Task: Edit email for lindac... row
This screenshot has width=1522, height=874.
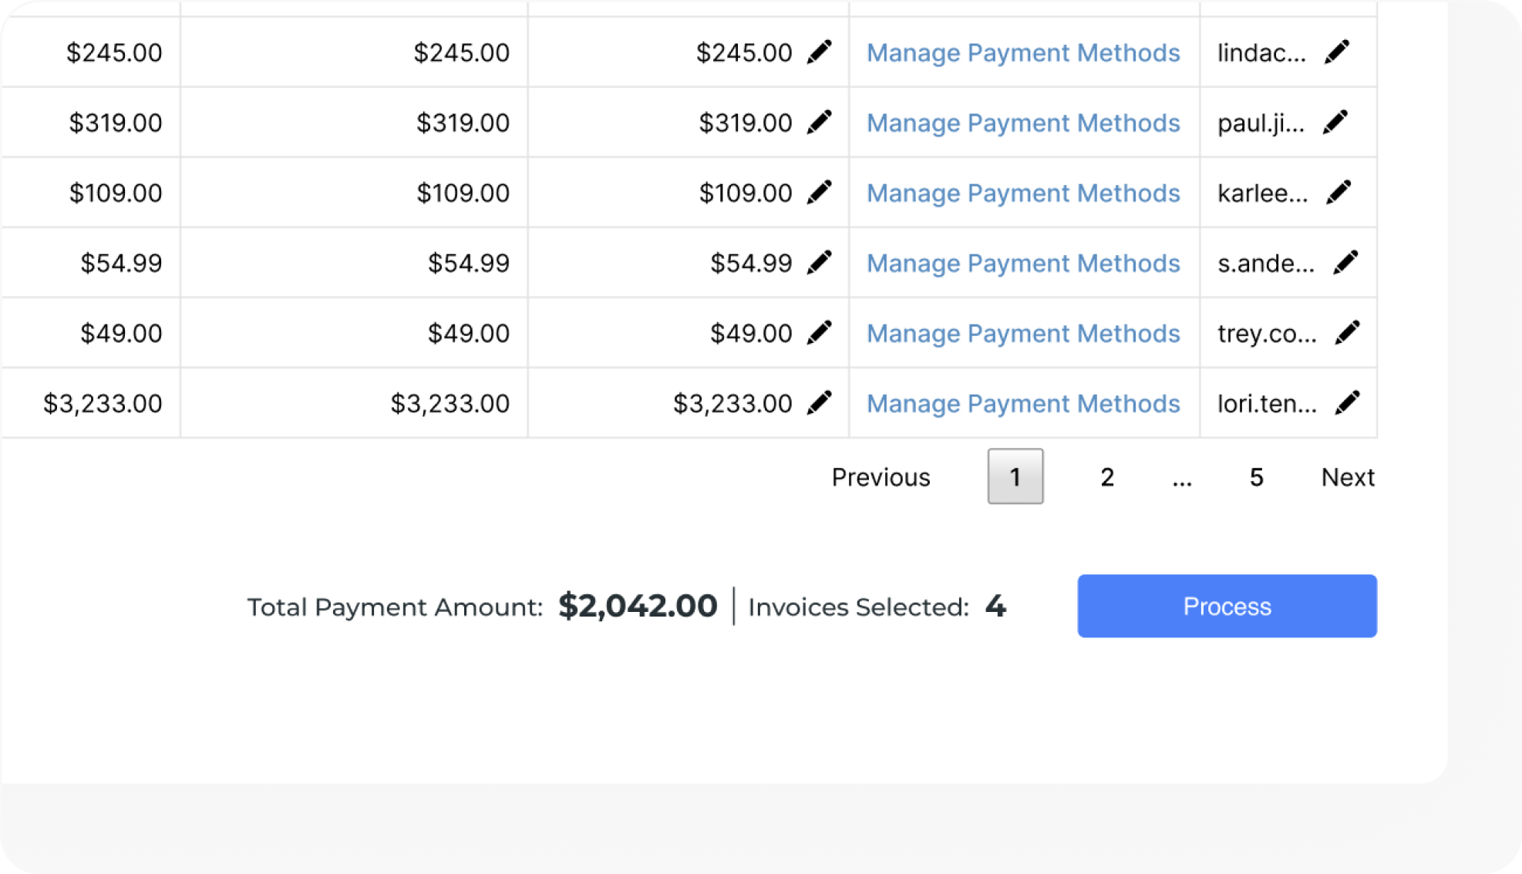Action: [x=1337, y=52]
